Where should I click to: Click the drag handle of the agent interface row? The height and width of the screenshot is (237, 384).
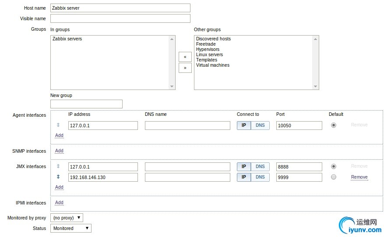click(58, 125)
